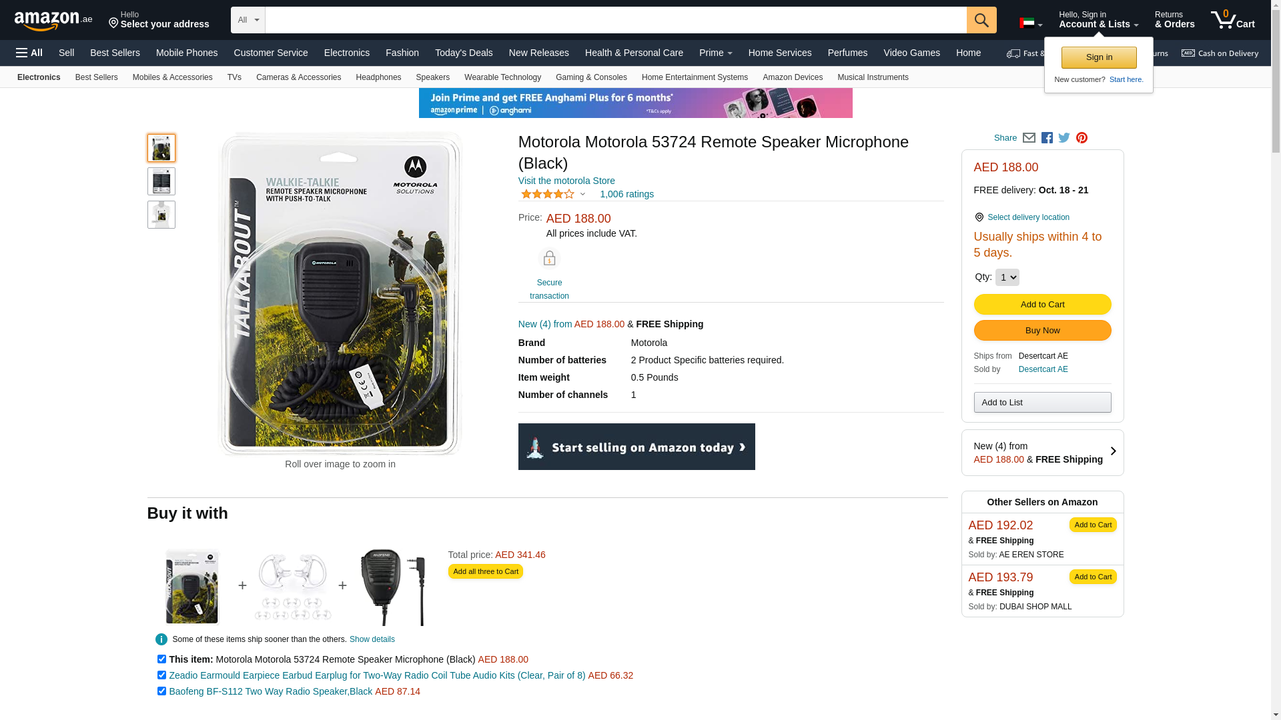Expand the search category All dropdown
Screen dimensions: 1281x720
coord(248,20)
